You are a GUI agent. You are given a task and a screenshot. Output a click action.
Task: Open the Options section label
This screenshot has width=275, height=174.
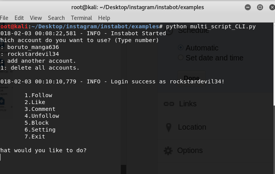pyautogui.click(x=190, y=150)
